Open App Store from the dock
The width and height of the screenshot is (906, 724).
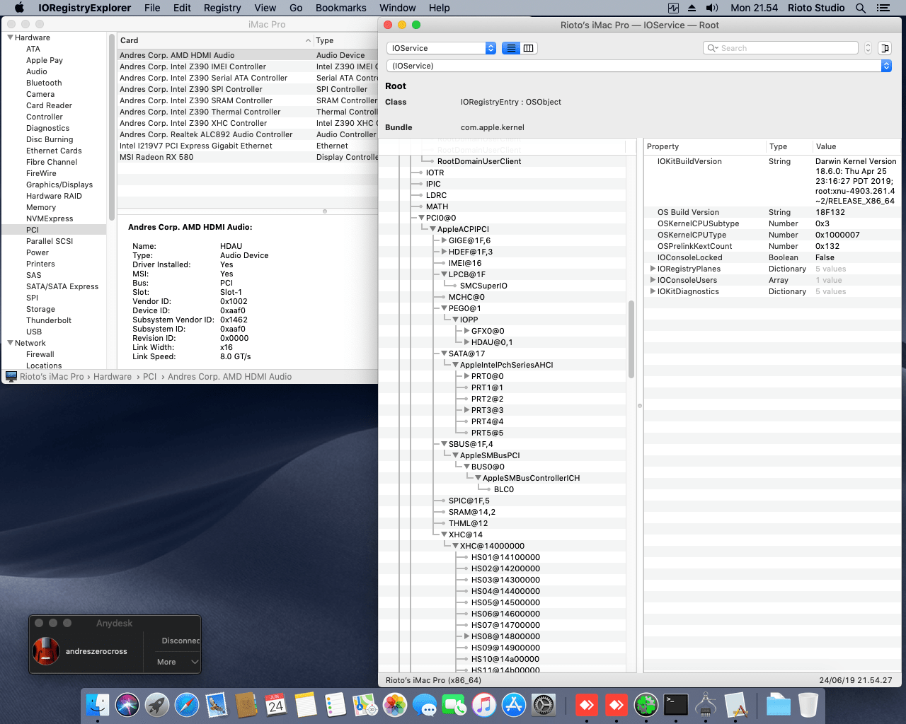[x=514, y=705]
